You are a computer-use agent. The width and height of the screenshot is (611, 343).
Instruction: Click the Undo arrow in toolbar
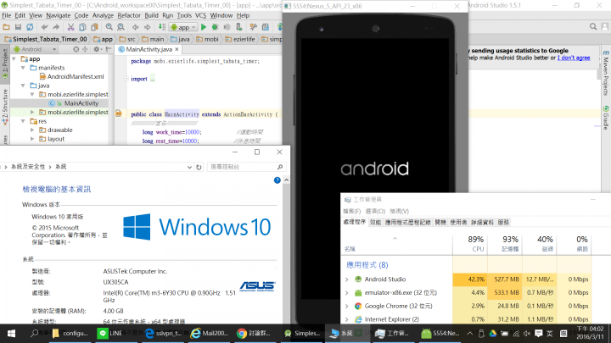44,27
